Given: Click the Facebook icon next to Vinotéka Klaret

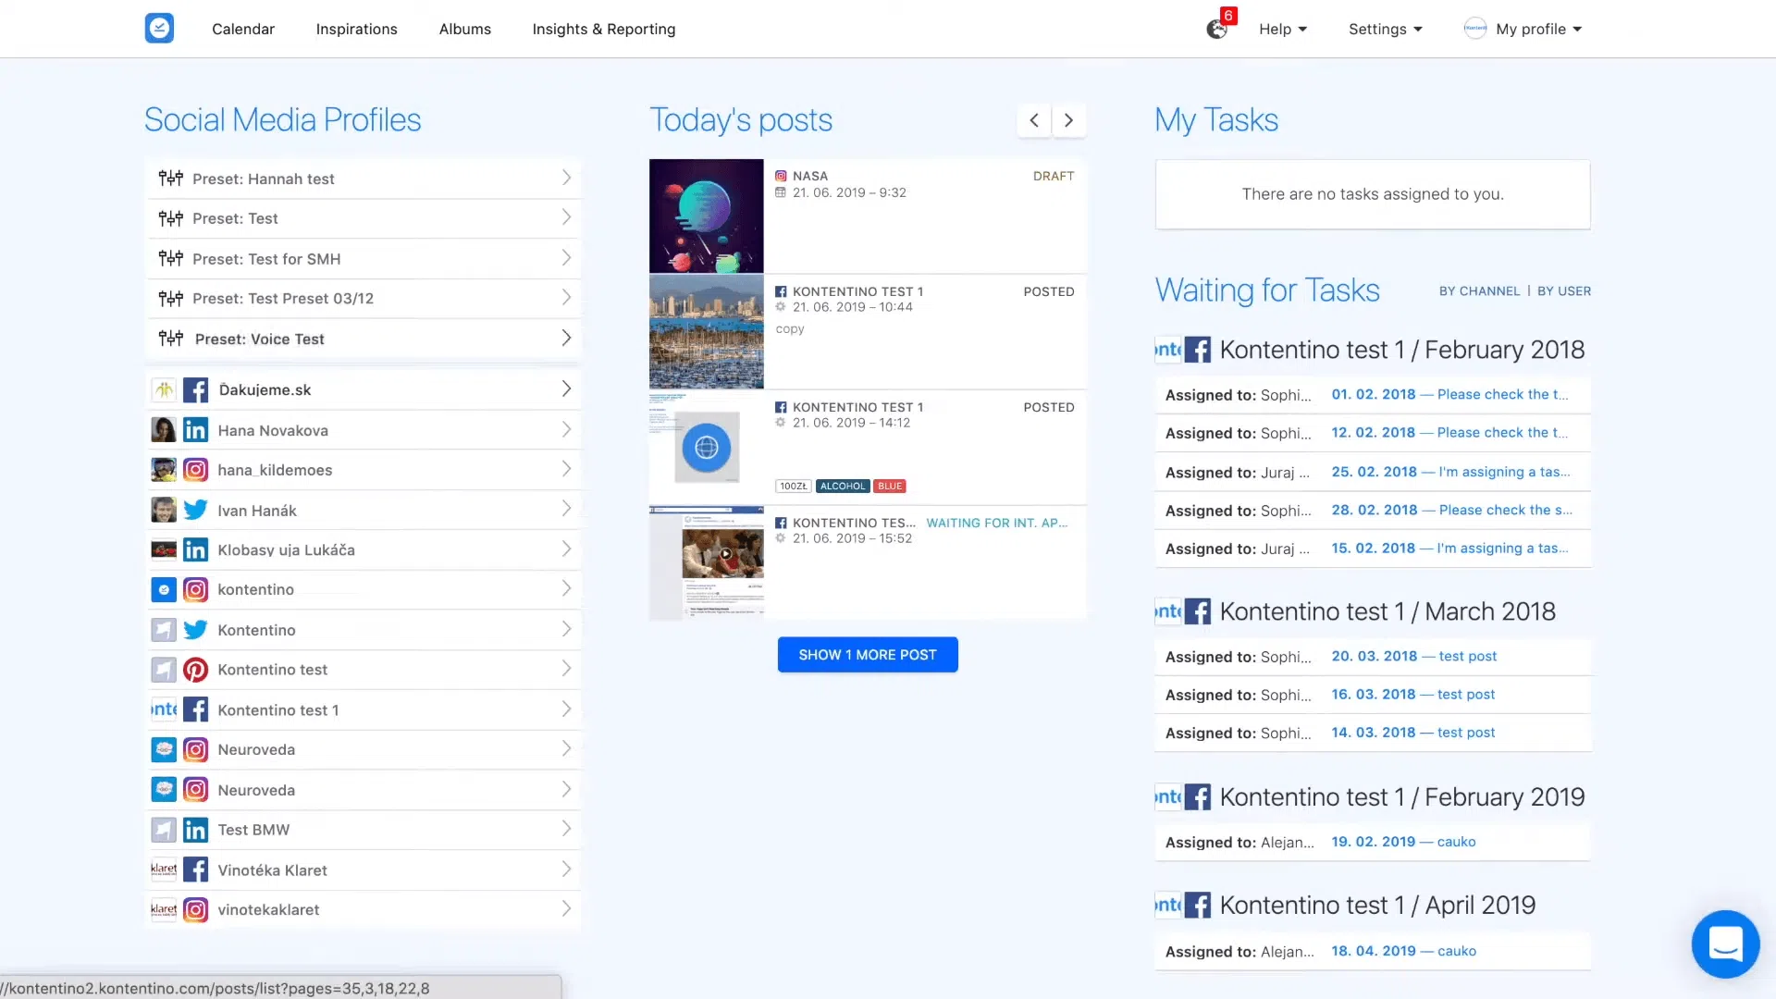Looking at the screenshot, I should point(195,869).
